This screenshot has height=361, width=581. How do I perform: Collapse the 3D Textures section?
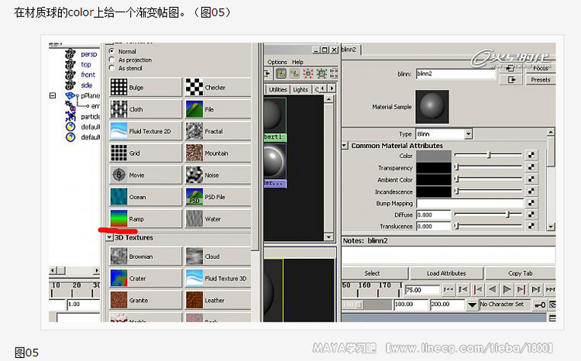click(x=110, y=237)
